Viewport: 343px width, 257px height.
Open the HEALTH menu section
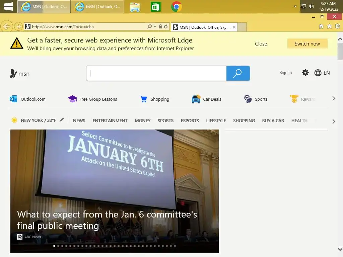tap(299, 120)
